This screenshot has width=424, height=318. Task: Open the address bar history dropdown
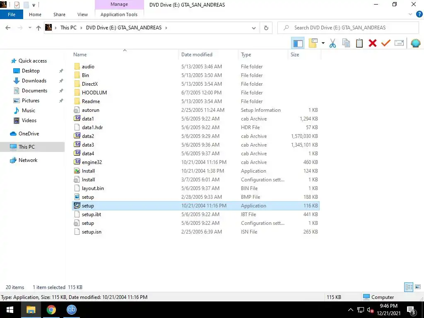[x=254, y=28]
